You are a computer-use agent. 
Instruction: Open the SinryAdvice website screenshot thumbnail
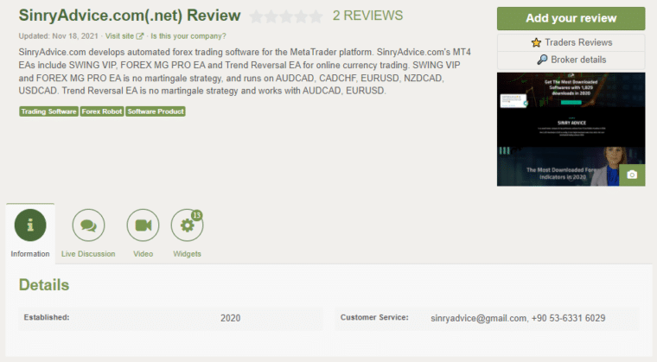point(571,129)
